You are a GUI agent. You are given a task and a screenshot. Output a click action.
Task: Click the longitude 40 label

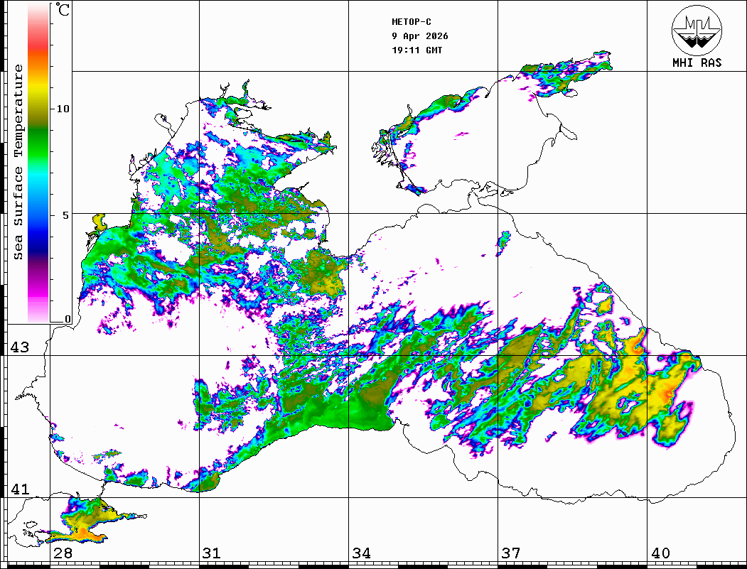coord(660,553)
